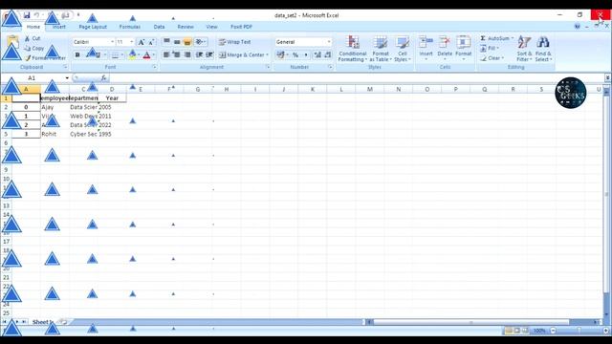Open the Data ribbon tab
The width and height of the screenshot is (612, 344).
[x=159, y=27]
